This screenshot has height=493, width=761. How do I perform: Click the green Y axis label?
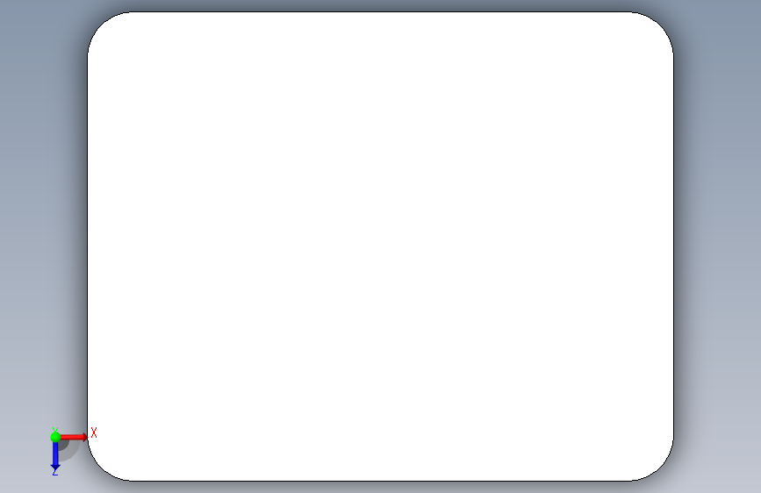coord(54,430)
